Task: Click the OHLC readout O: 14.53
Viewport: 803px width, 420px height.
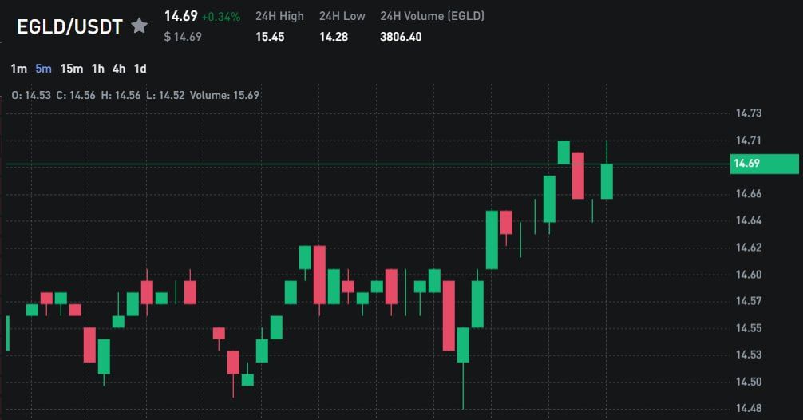Action: click(31, 95)
